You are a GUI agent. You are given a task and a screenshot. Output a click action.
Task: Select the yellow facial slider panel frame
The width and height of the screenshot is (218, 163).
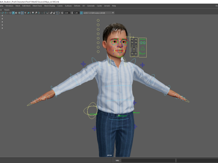134,47
